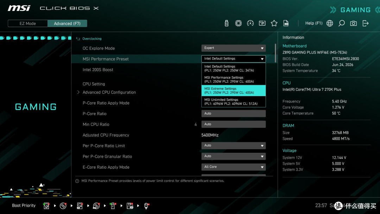Select the USB floppy boot device icon
The width and height of the screenshot is (380, 214).
[x=130, y=206]
